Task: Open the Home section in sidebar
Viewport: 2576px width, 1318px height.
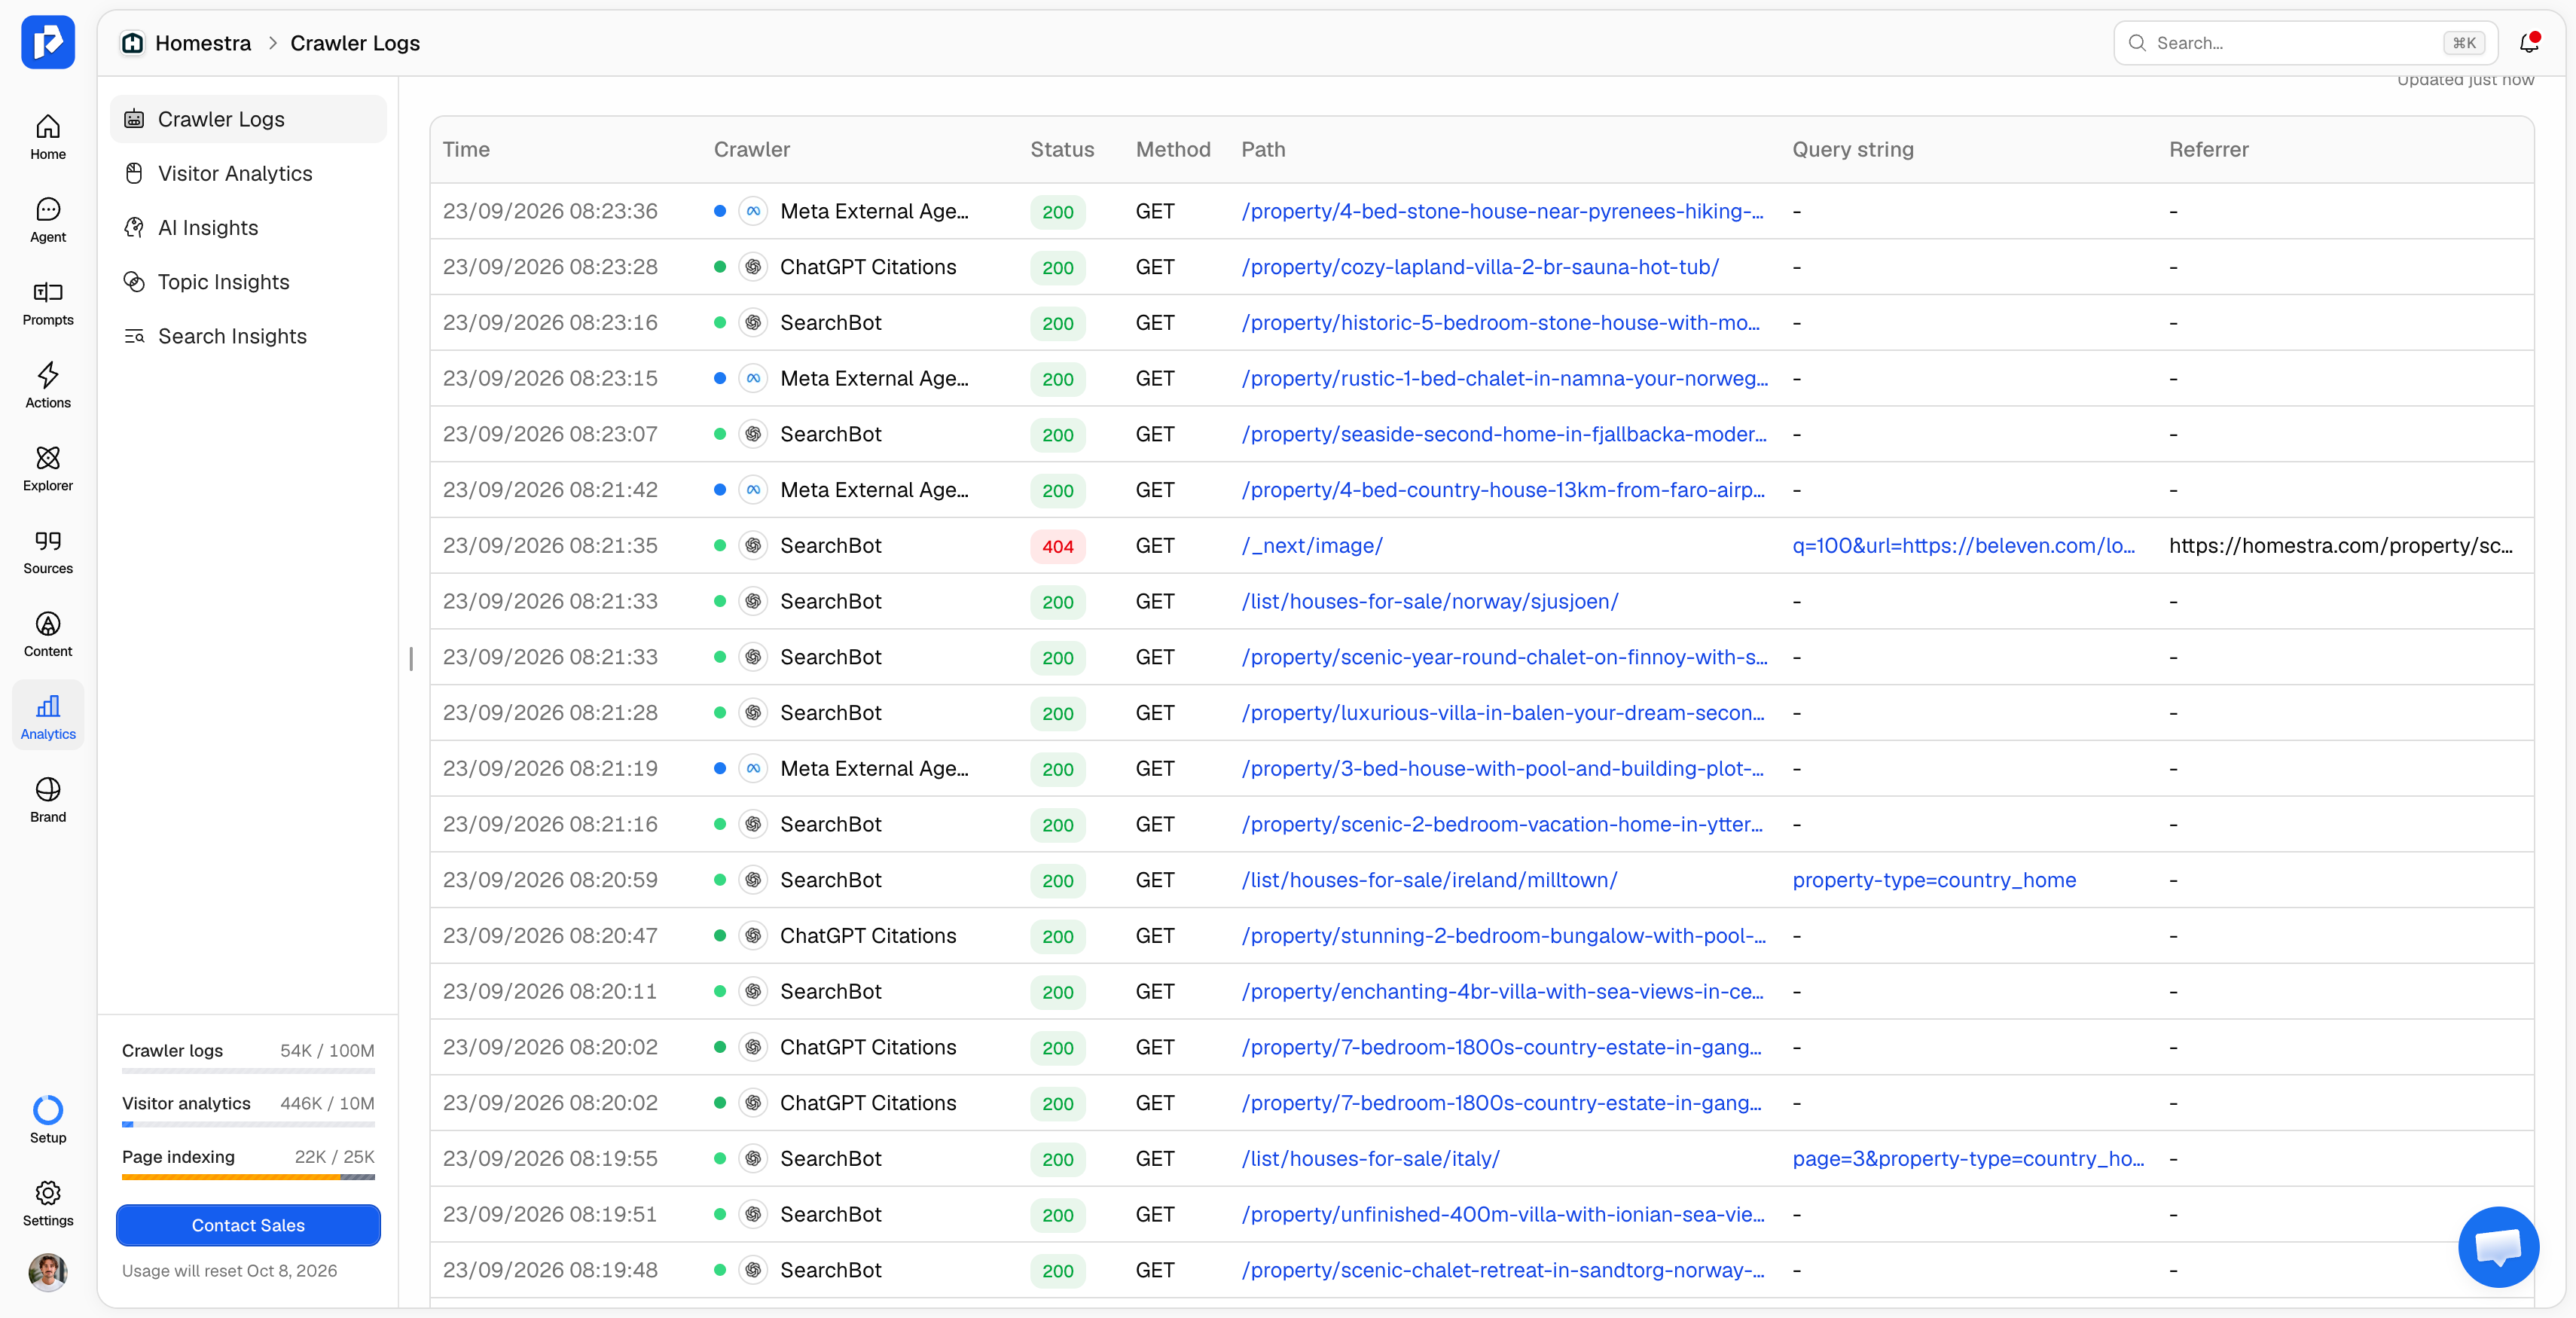Action: (48, 137)
